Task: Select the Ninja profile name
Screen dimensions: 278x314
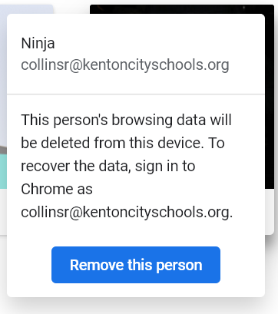Action: [38, 44]
